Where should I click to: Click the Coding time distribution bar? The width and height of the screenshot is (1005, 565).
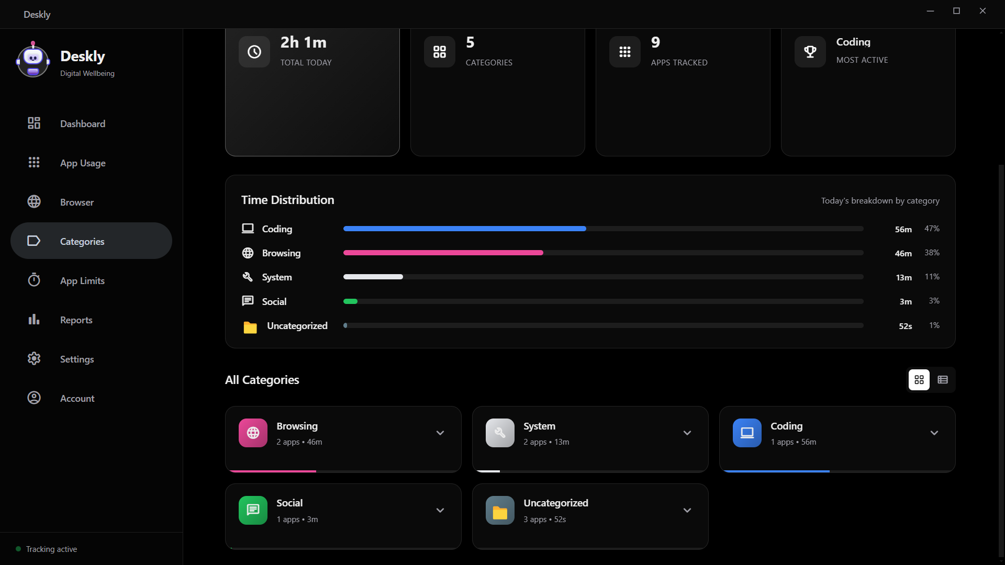coord(464,229)
